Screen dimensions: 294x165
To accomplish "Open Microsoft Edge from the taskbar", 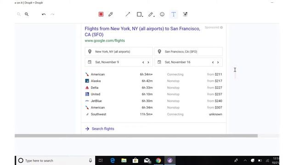I will [x=113, y=160].
